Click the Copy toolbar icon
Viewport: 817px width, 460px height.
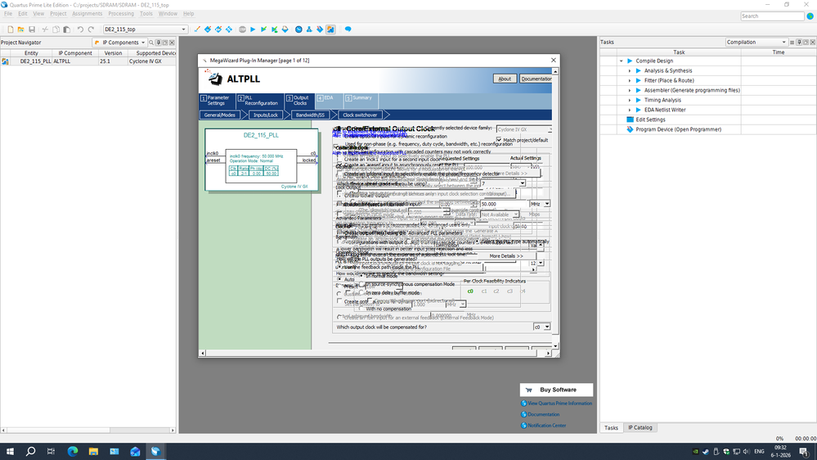[x=56, y=29]
